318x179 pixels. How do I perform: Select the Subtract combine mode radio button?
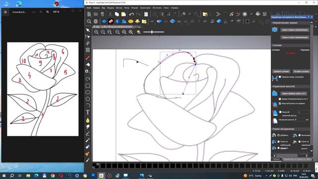point(300,135)
